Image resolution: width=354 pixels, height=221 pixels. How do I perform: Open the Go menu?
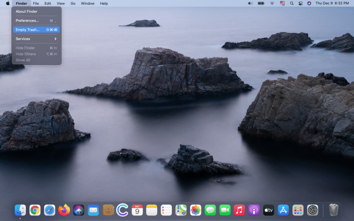point(73,3)
